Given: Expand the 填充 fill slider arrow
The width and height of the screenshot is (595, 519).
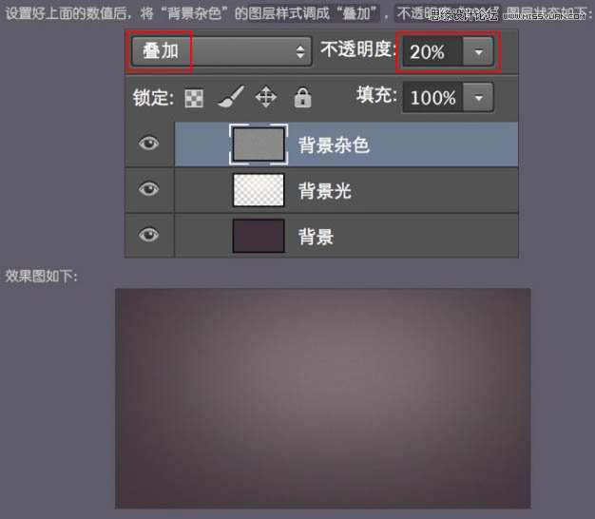Looking at the screenshot, I should pyautogui.click(x=478, y=98).
